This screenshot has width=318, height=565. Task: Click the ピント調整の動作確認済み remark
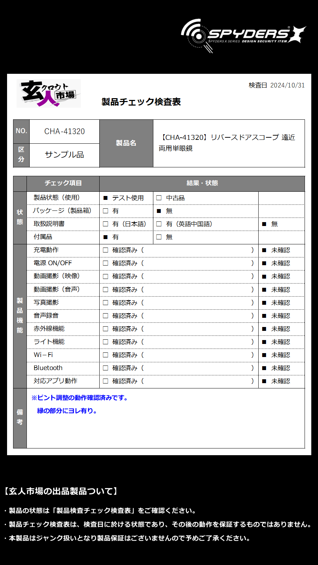(79, 398)
